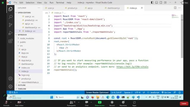Click the split editor right icon

pos(175,8)
